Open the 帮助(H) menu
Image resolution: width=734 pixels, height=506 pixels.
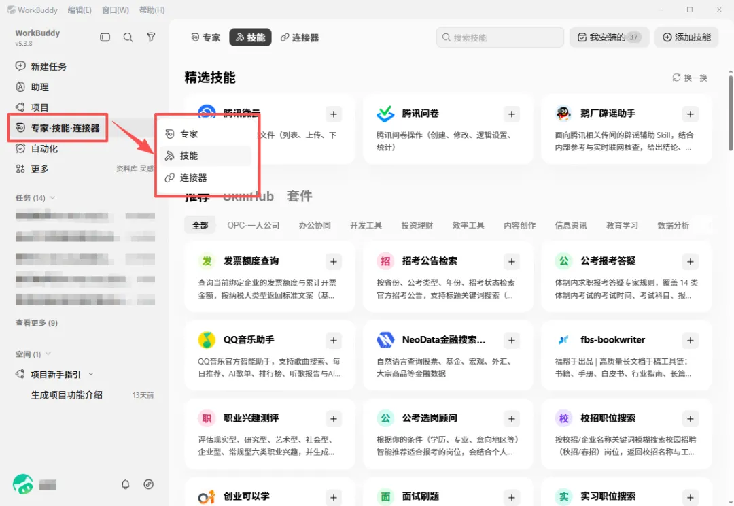click(152, 10)
